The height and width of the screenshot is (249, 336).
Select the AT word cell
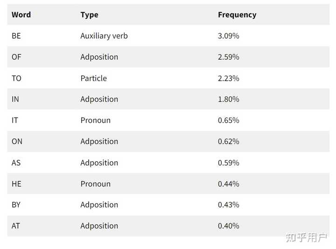(16, 226)
